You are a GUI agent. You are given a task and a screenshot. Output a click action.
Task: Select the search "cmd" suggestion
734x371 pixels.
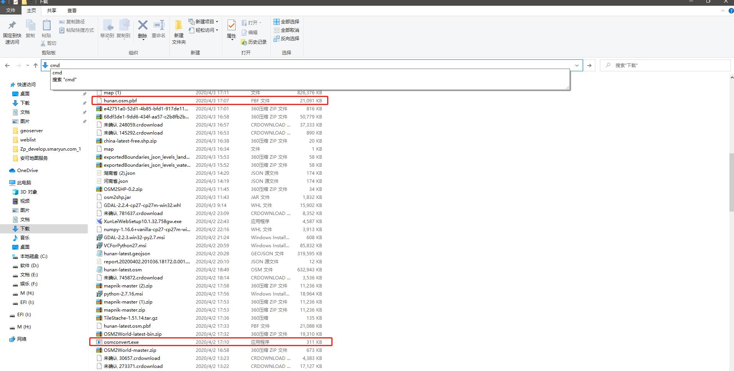click(64, 80)
